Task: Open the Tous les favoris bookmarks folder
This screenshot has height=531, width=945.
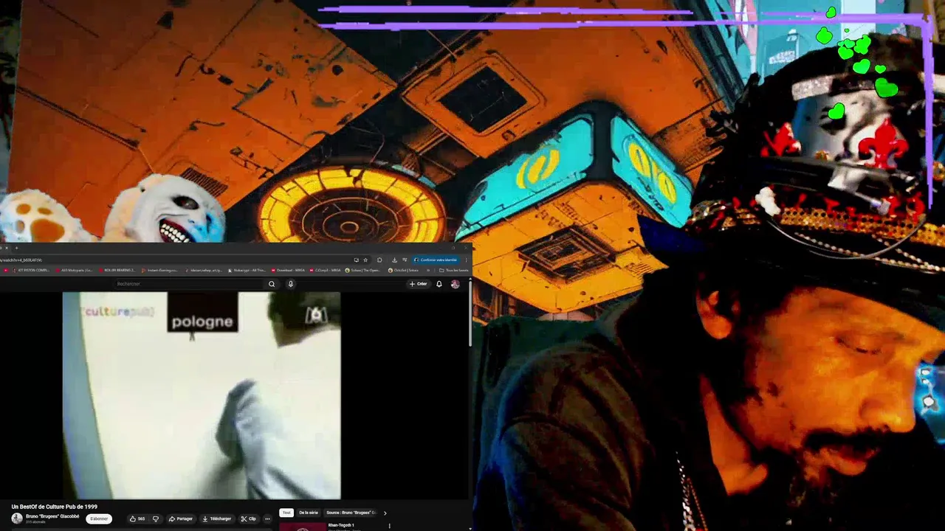Action: tap(453, 270)
